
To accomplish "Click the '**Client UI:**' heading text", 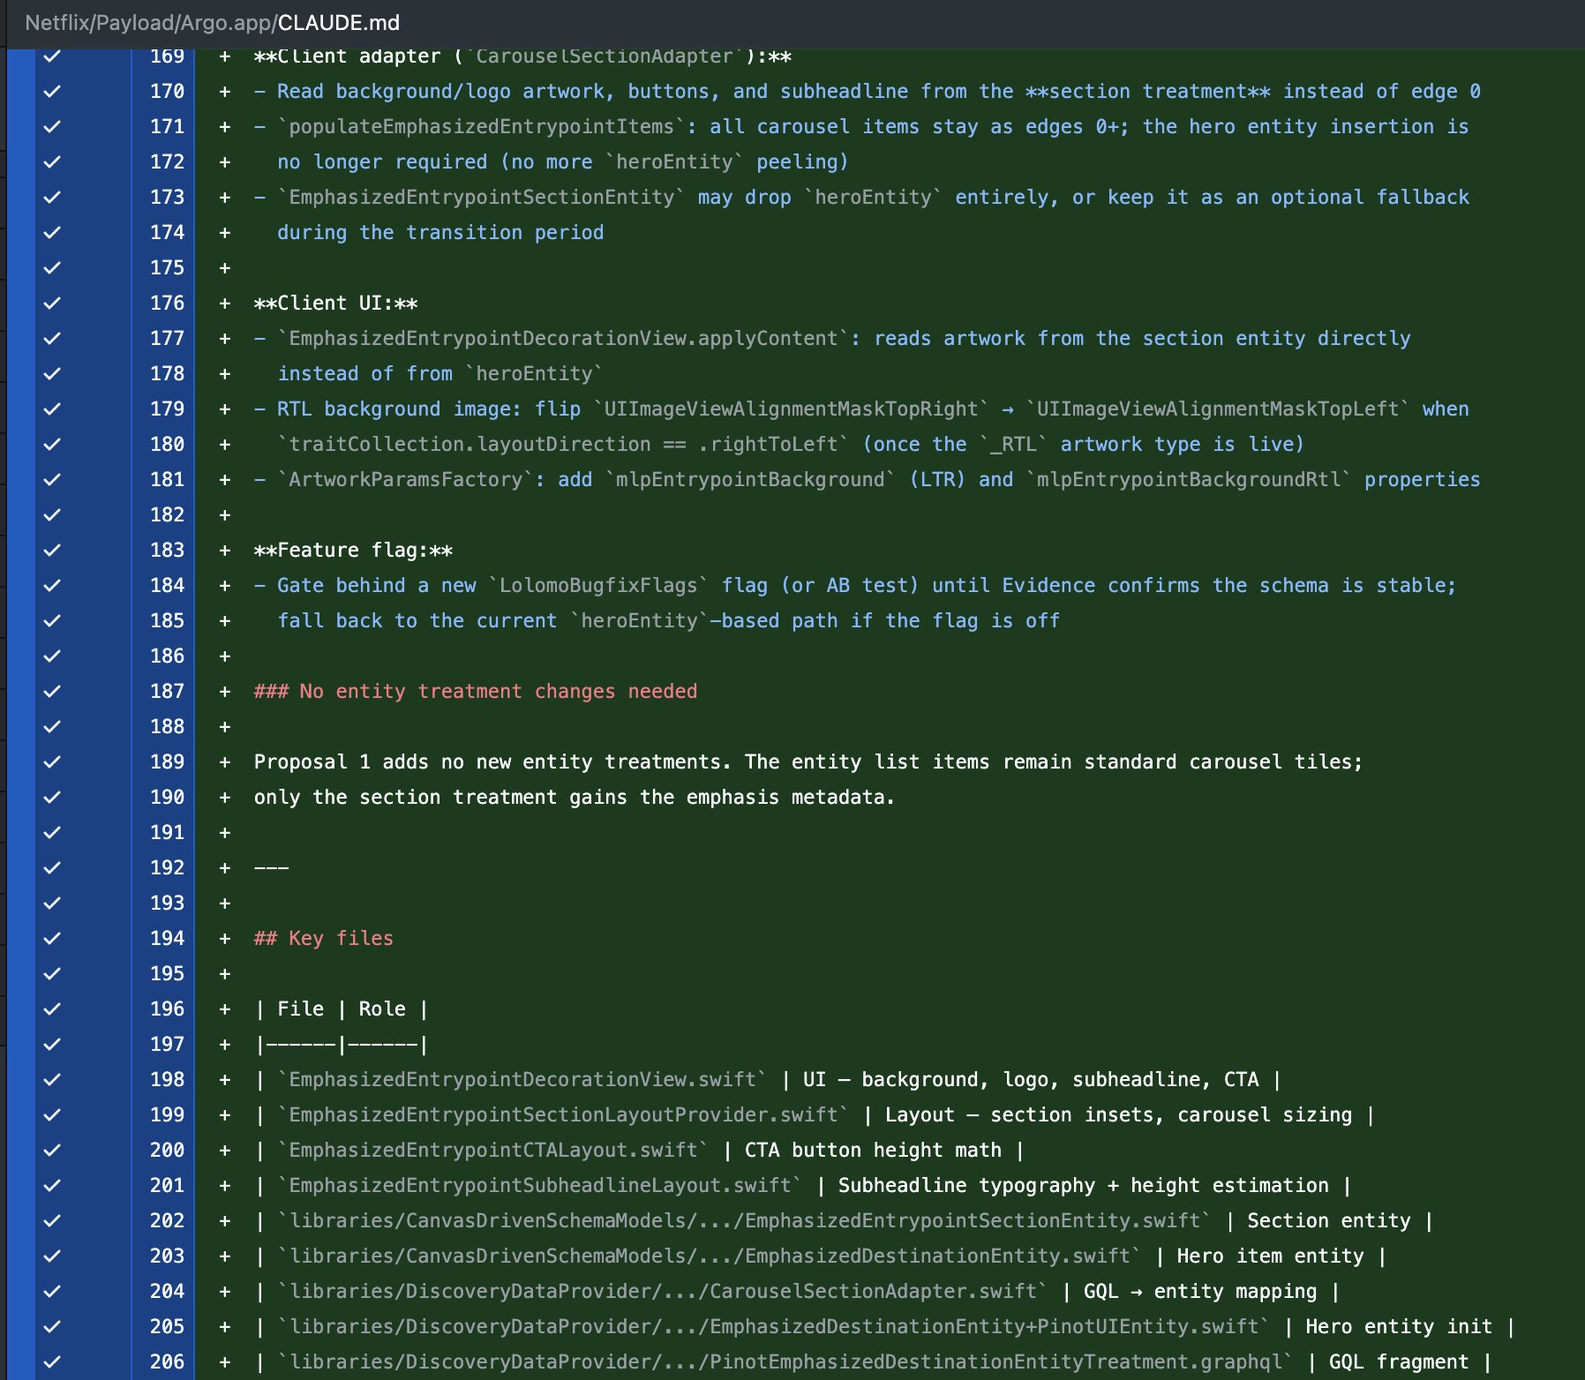I will pos(335,303).
